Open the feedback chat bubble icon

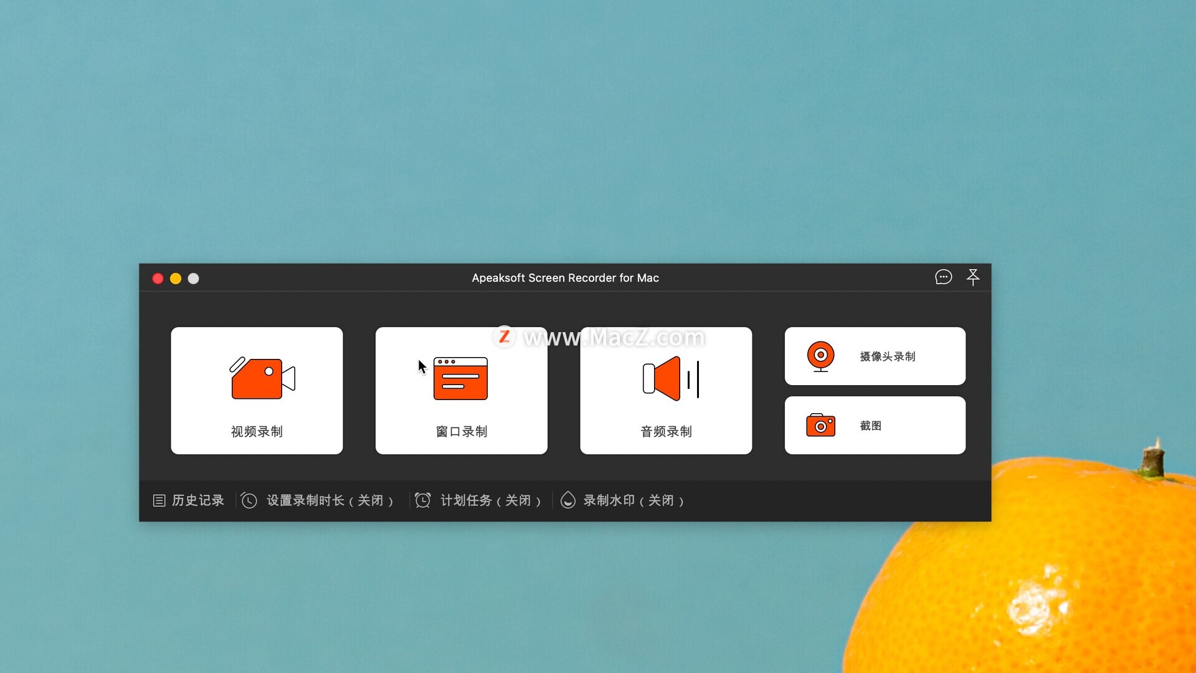pos(944,277)
